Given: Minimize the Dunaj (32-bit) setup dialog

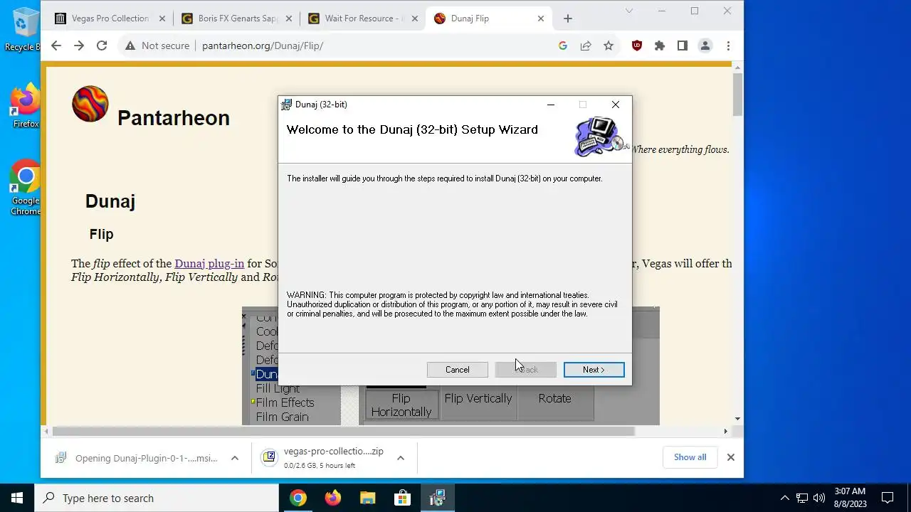Looking at the screenshot, I should point(550,105).
